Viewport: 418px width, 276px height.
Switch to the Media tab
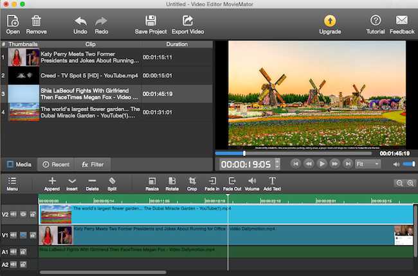[x=19, y=164]
